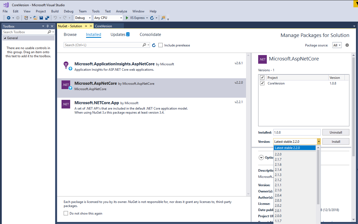Switch to the Browse tab

(x=70, y=35)
